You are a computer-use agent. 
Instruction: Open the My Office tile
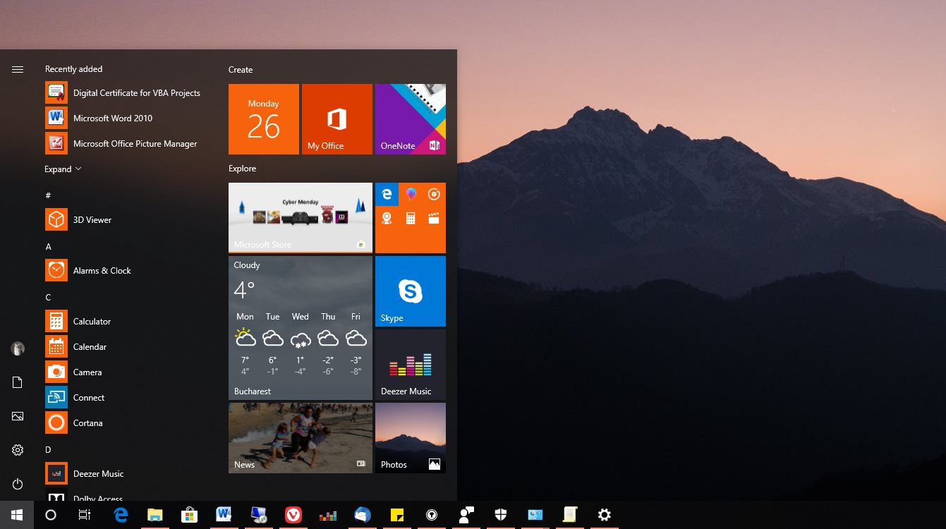(x=336, y=118)
